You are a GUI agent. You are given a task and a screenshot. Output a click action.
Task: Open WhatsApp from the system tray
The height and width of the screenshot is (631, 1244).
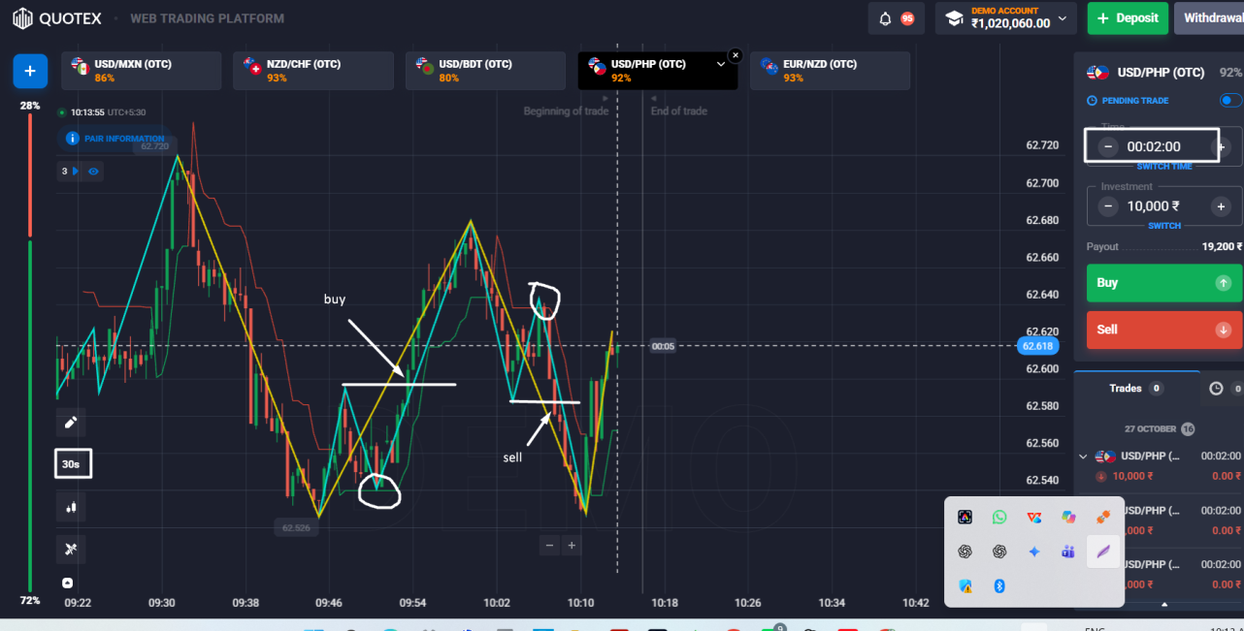pos(999,518)
